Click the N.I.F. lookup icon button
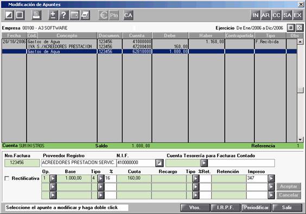This screenshot has width=306, height=214. 160,163
